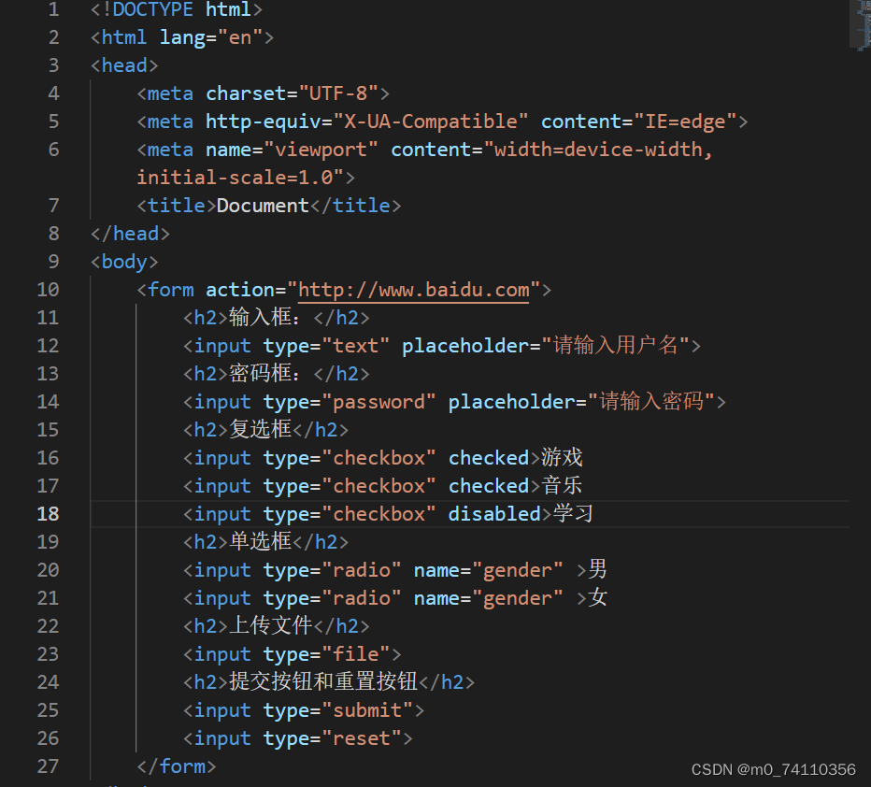This screenshot has width=871, height=787.
Task: Click line number 10 in the gutter
Action: coord(48,290)
